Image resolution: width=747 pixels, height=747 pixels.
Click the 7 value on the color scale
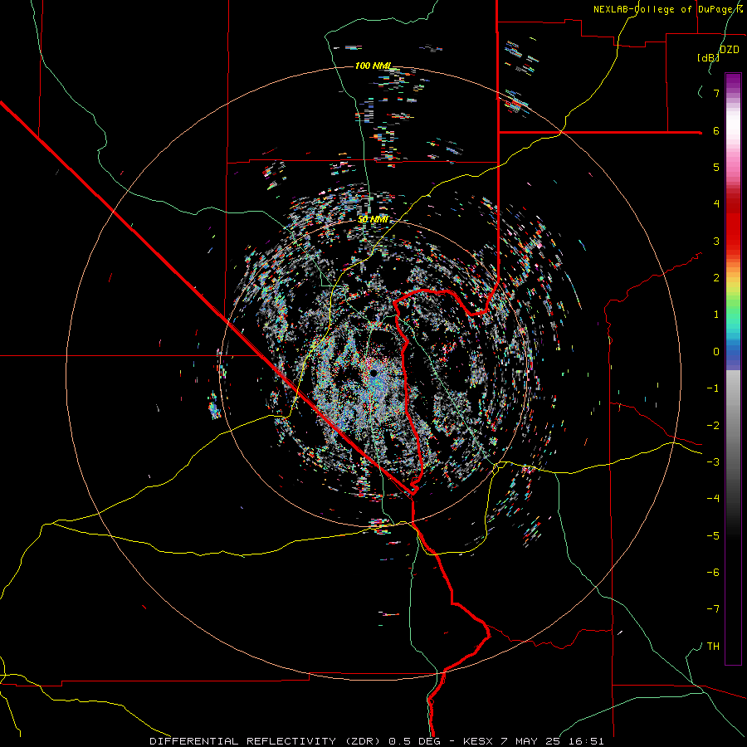point(716,93)
